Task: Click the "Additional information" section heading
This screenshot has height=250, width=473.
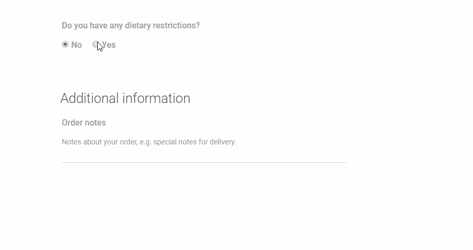Action: [125, 99]
